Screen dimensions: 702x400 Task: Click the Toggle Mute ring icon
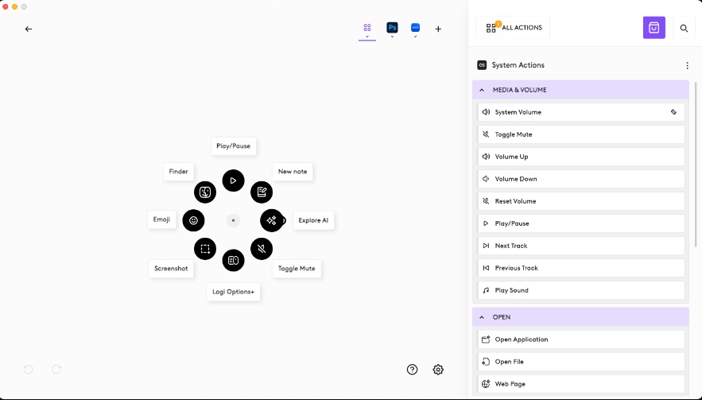point(262,248)
